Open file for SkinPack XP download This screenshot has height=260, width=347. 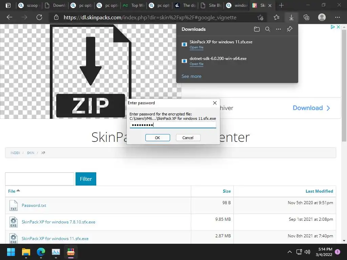coord(197,47)
